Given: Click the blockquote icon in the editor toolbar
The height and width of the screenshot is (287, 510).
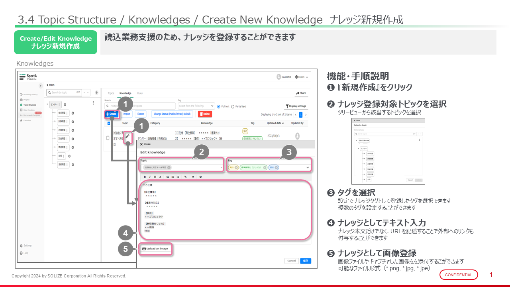Looking at the screenshot, I should [168, 177].
